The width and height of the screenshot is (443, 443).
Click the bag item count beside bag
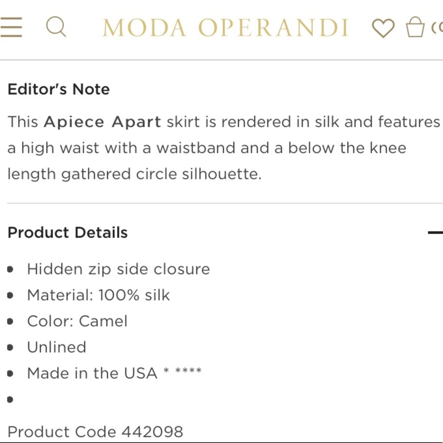[436, 27]
